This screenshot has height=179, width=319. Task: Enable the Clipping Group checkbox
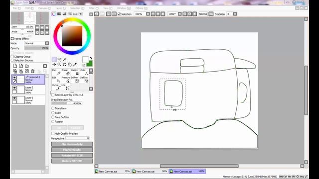coord(12,57)
